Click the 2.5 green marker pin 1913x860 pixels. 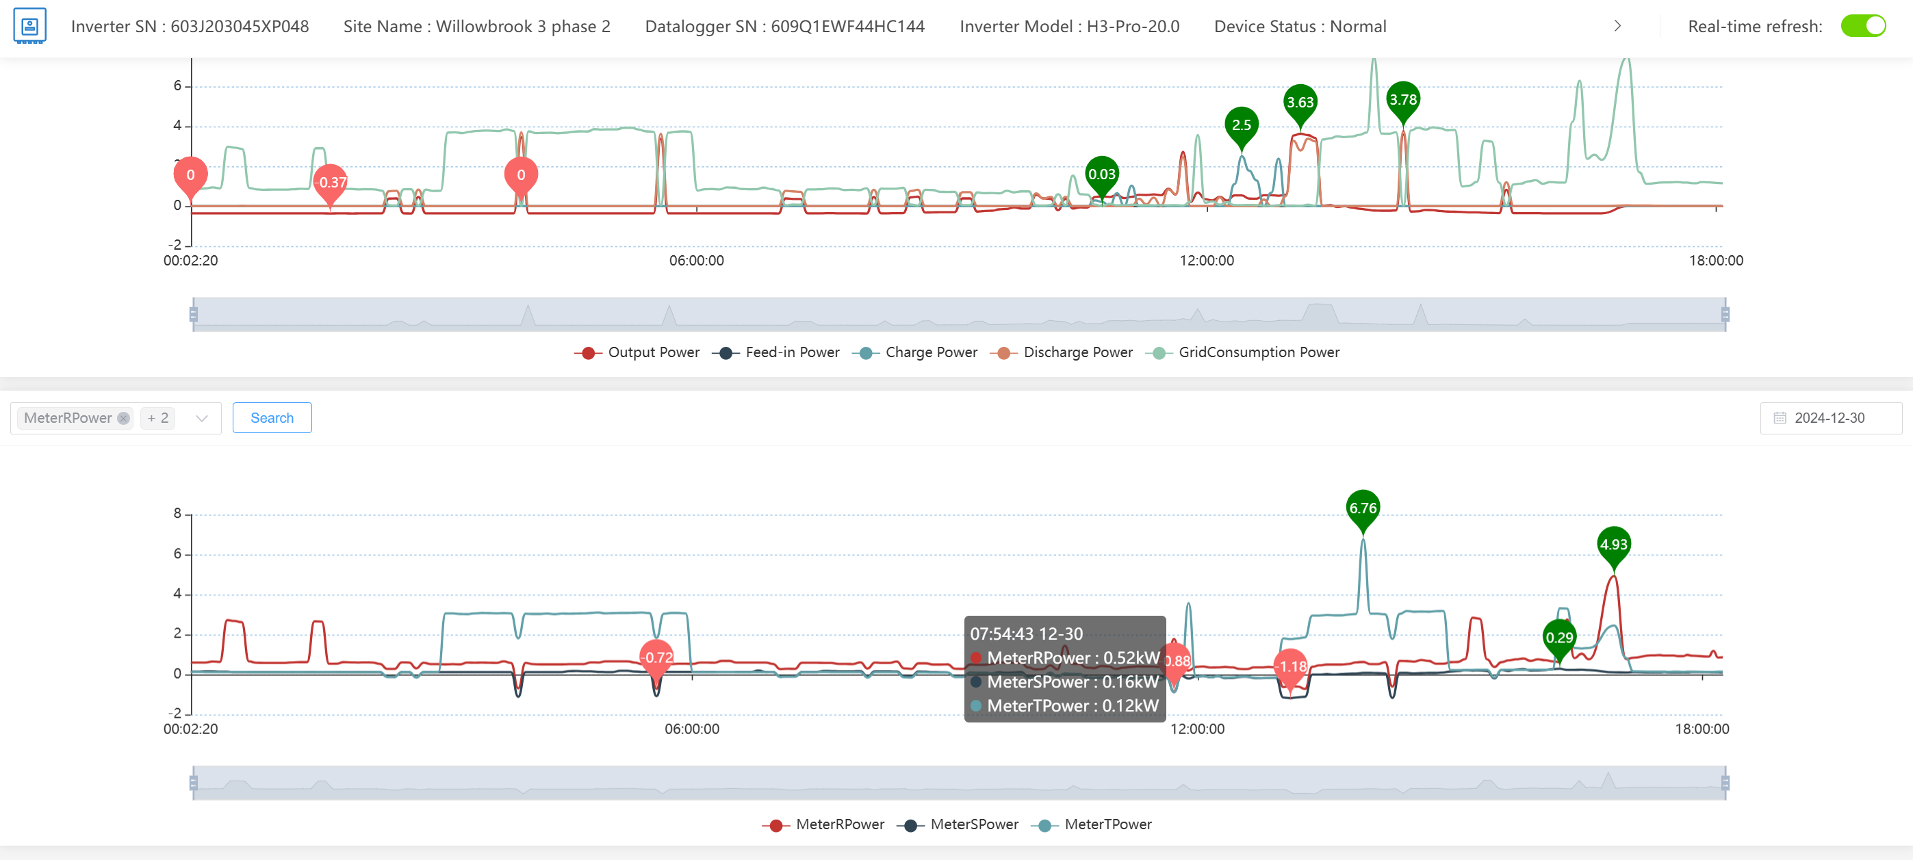pos(1241,125)
